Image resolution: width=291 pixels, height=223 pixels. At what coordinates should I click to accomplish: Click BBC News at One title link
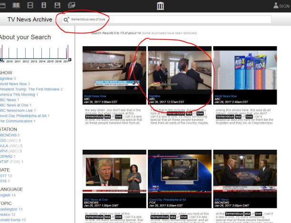96,200
